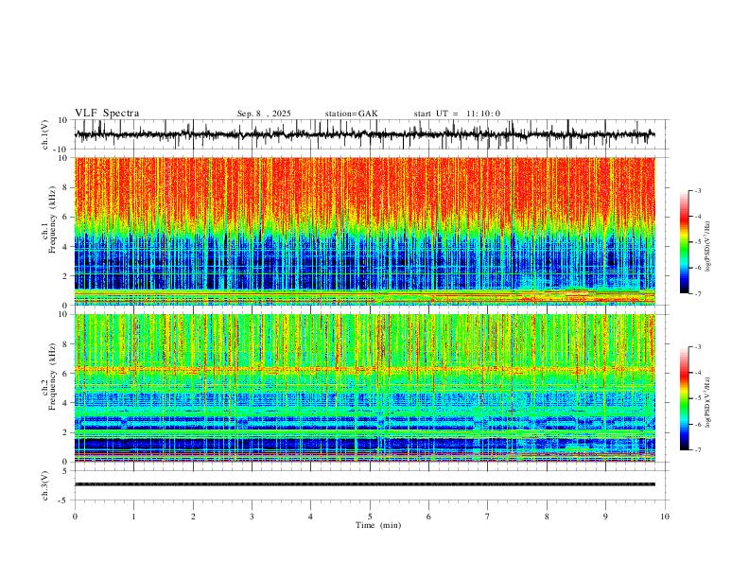Image resolution: width=749 pixels, height=579 pixels.
Task: Click the "8" kHz tick on ch.1 axis
Action: coord(66,187)
